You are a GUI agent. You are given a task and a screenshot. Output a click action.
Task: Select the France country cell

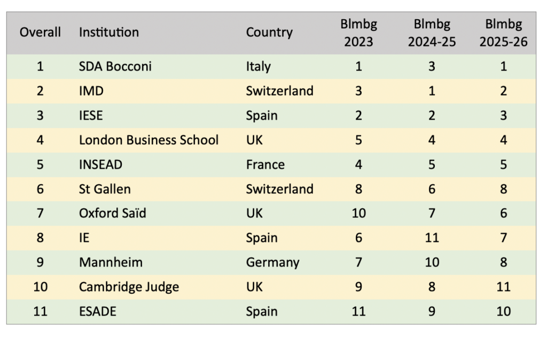pyautogui.click(x=261, y=164)
